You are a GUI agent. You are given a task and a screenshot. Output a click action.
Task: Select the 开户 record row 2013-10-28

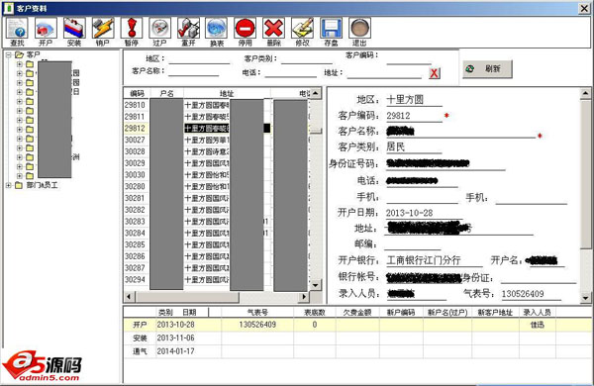(x=358, y=325)
